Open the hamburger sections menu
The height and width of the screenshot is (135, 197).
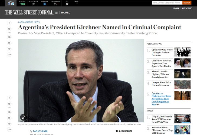point(57,12)
